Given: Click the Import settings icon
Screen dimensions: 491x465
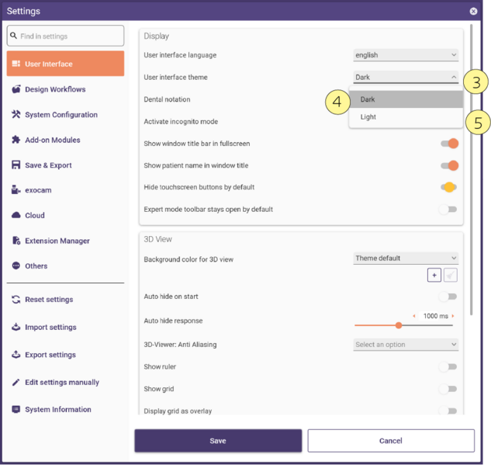Looking at the screenshot, I should (16, 327).
